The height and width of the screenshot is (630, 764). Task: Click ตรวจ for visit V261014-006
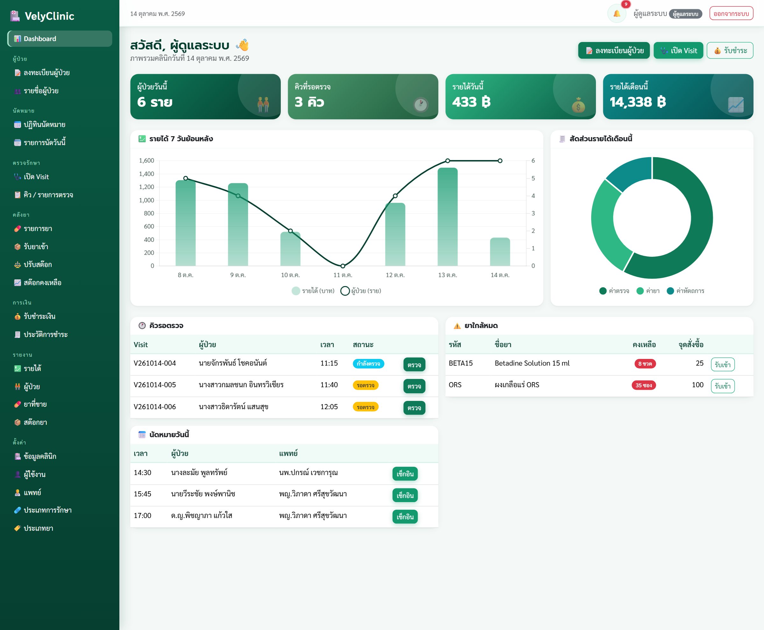click(x=414, y=408)
